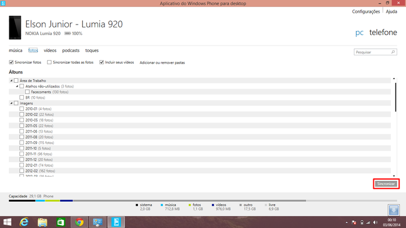Click the album list scroll-up arrow
This screenshot has width=406, height=228.
click(x=394, y=79)
